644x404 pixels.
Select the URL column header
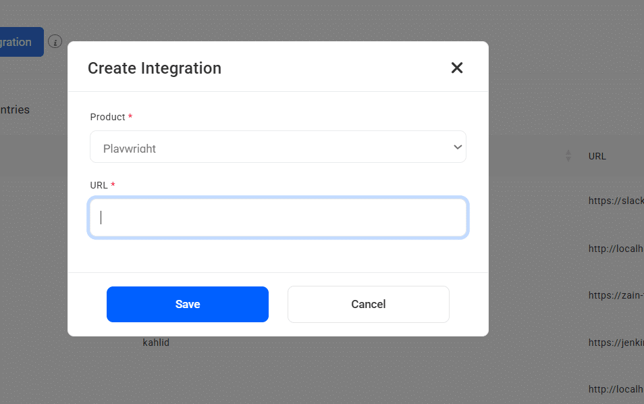[597, 156]
